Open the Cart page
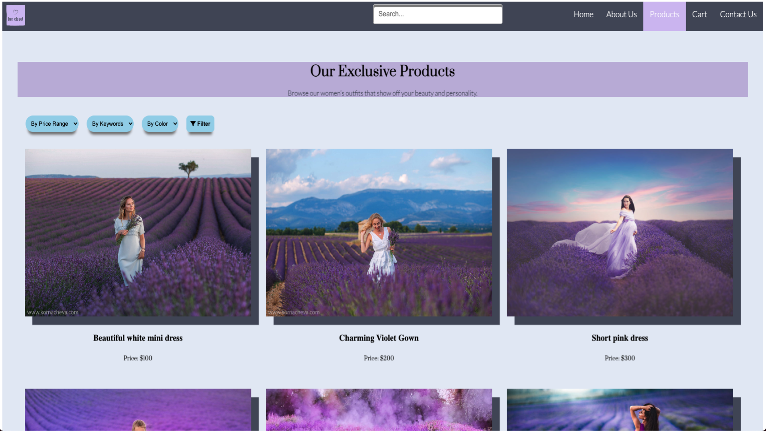The width and height of the screenshot is (766, 431). pyautogui.click(x=699, y=14)
